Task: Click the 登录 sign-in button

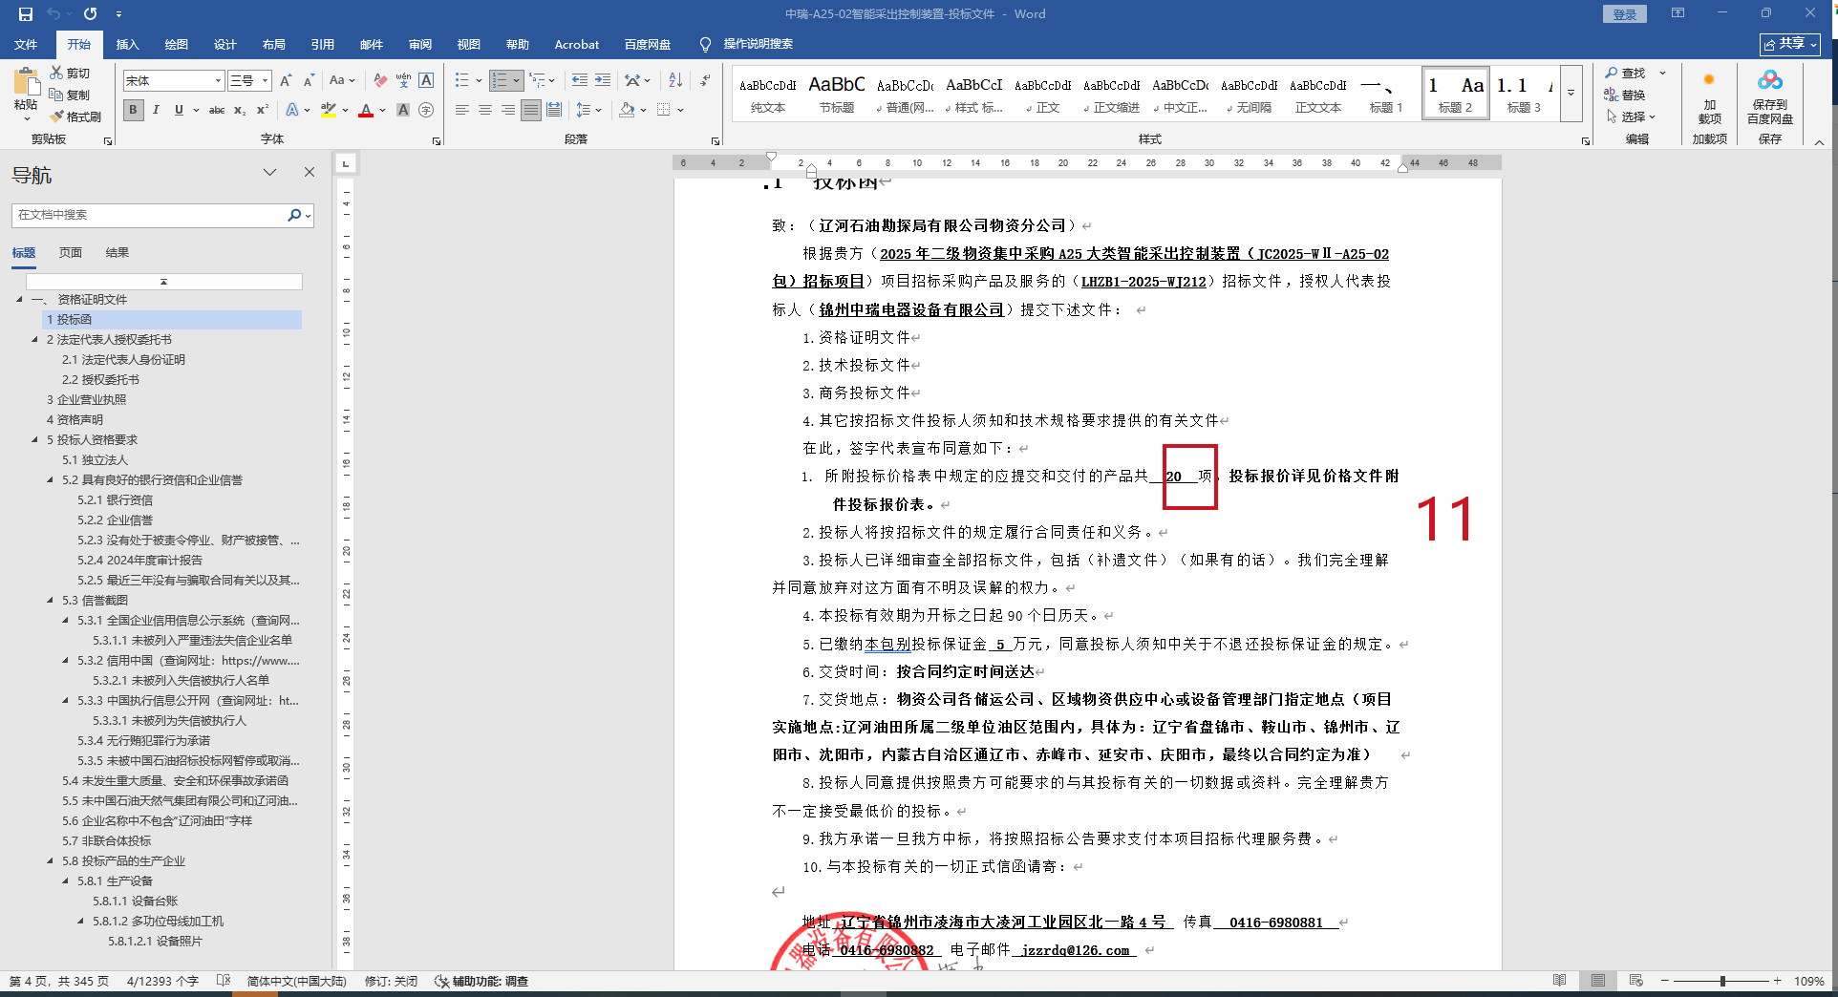Action: pos(1625,14)
